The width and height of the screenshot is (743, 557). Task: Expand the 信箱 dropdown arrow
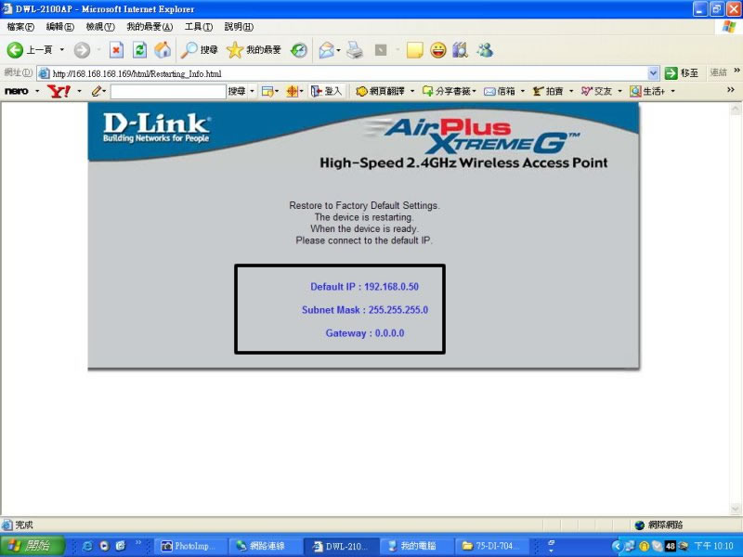(x=523, y=91)
